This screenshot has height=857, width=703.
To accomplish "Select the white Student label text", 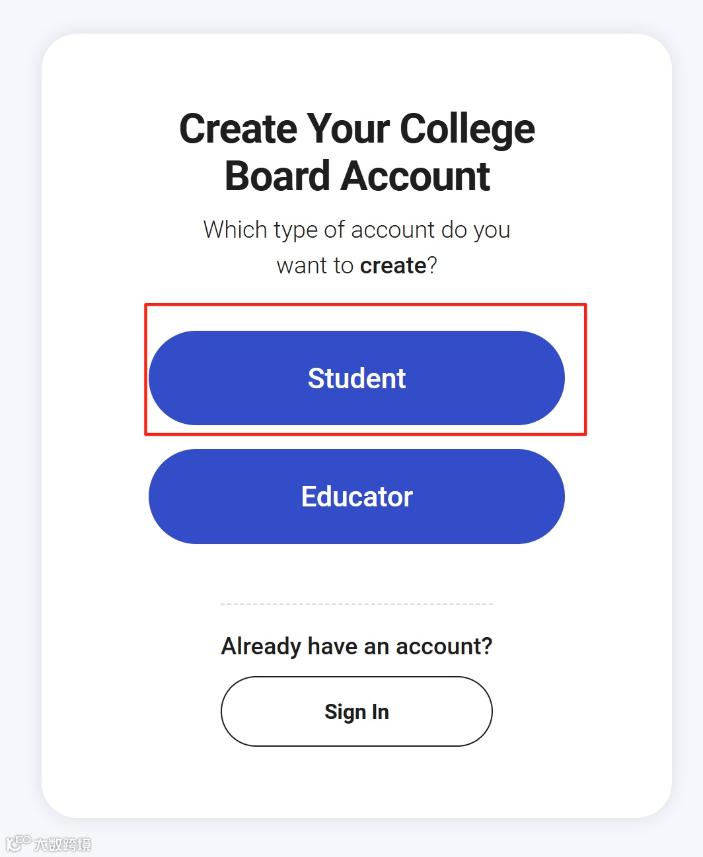I will (x=357, y=378).
